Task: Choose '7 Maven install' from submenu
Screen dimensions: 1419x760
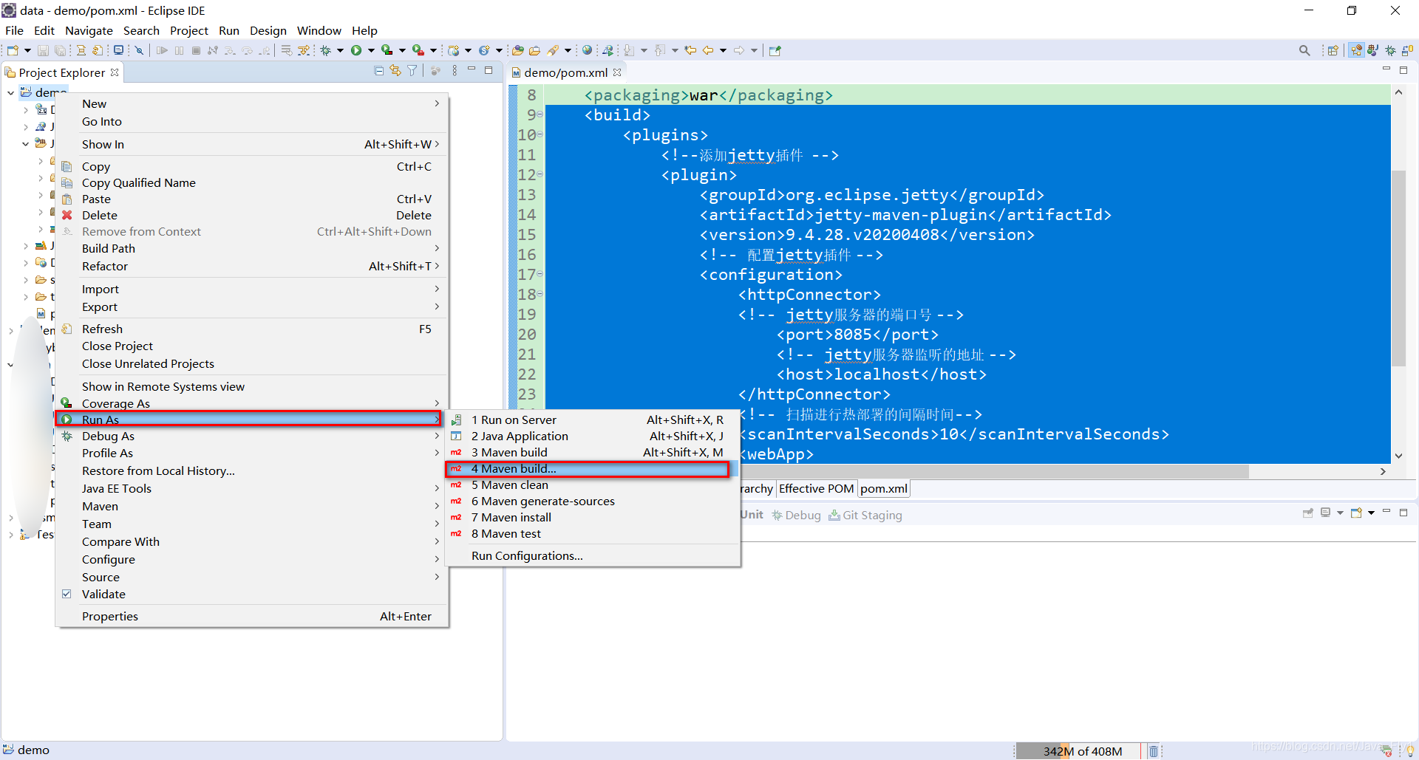Action: tap(593, 517)
